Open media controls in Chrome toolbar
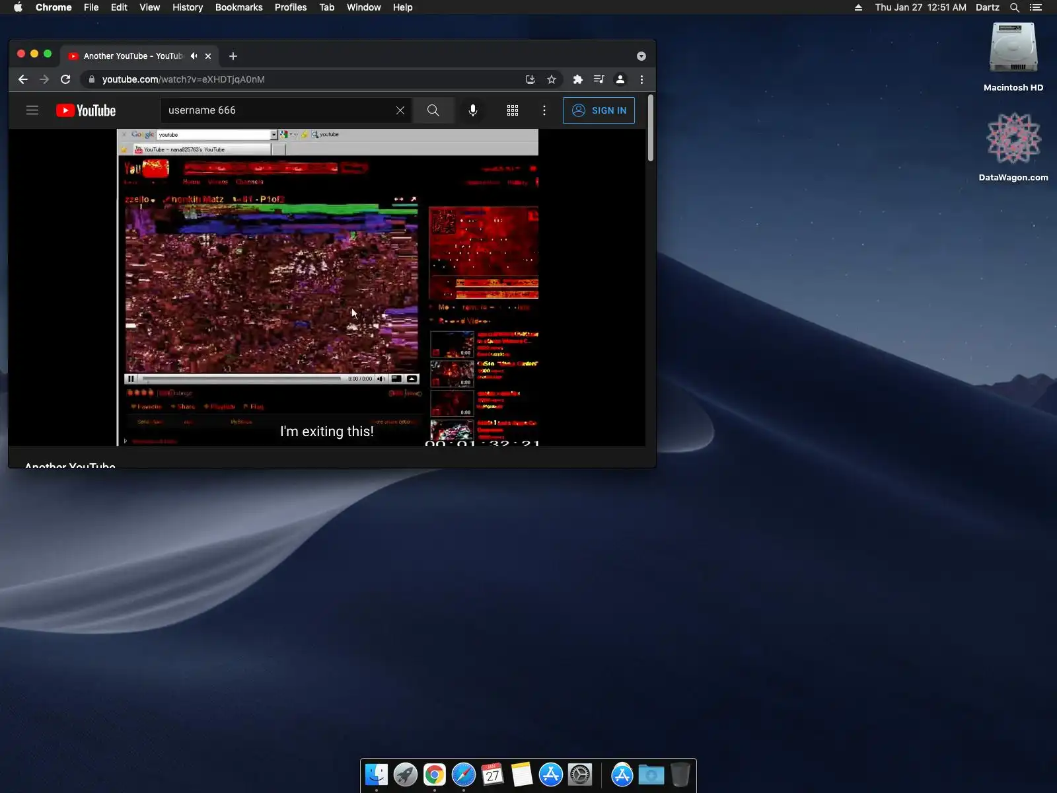 pos(599,79)
